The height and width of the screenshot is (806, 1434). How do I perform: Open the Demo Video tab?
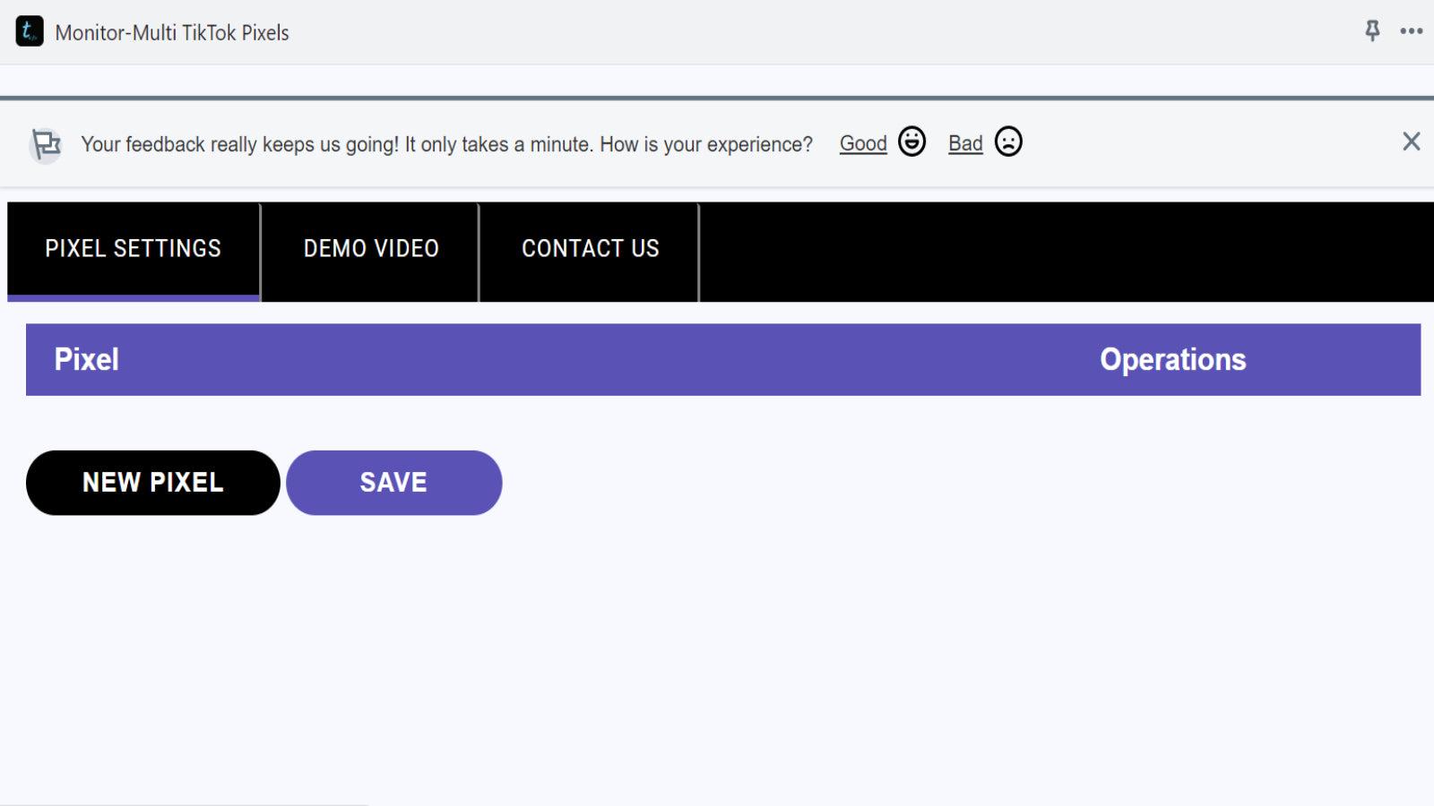click(371, 249)
